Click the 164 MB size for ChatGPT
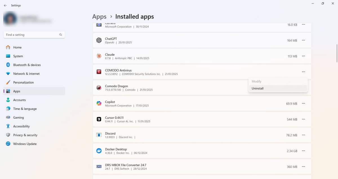The width and height of the screenshot is (338, 179). (292, 40)
